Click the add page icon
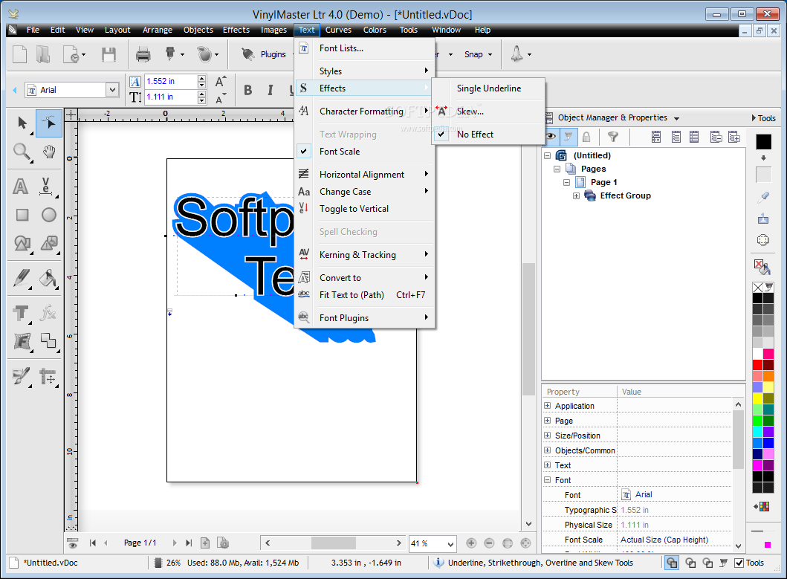This screenshot has height=579, width=787. [x=205, y=543]
